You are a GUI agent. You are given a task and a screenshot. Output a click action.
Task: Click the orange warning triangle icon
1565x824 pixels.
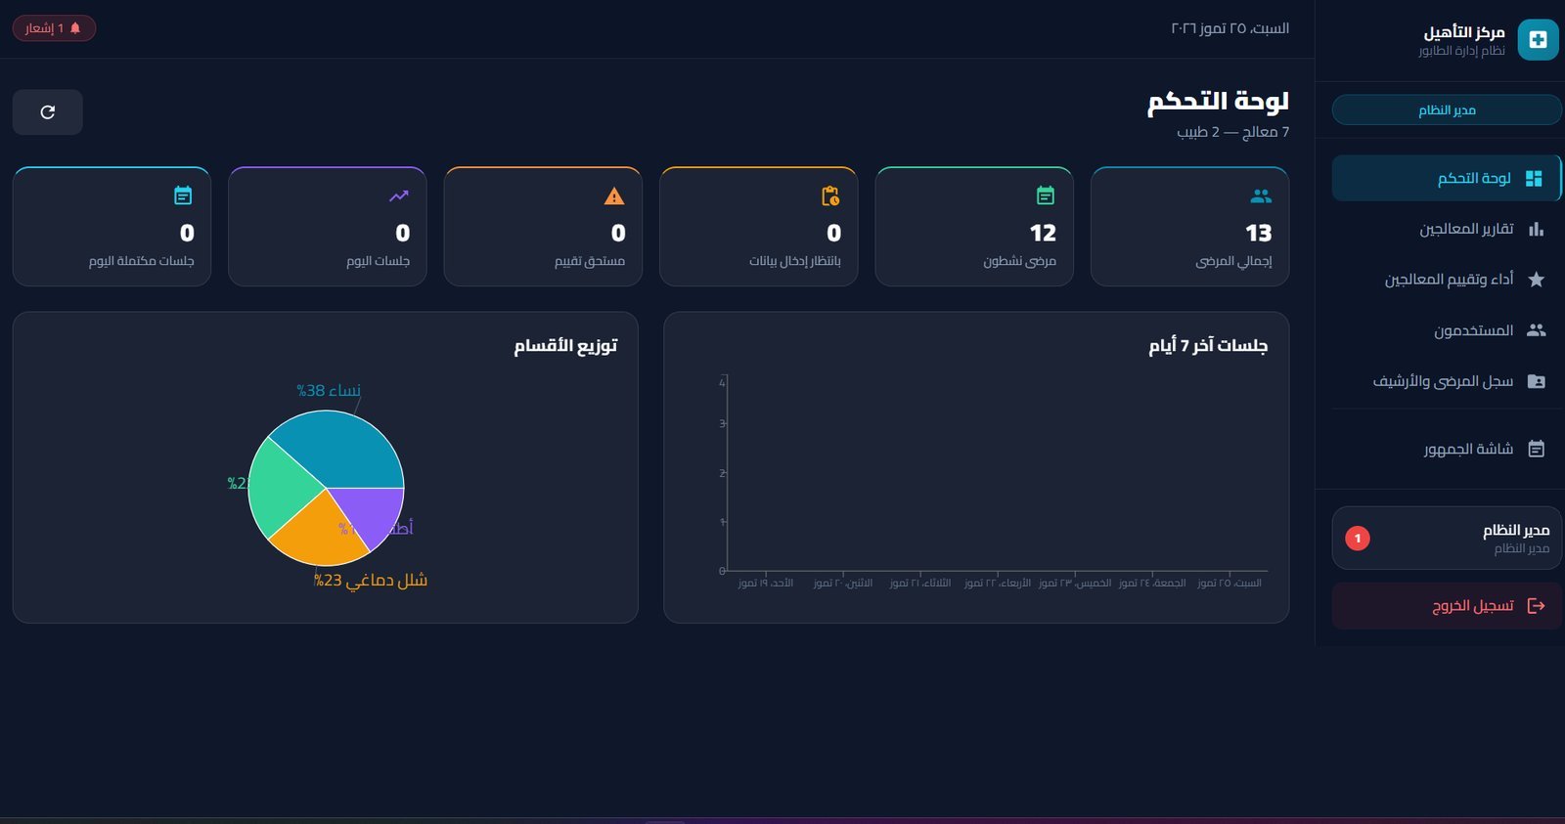point(614,196)
